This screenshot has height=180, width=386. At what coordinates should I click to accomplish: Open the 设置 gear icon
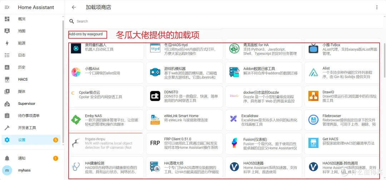[x=7, y=140]
